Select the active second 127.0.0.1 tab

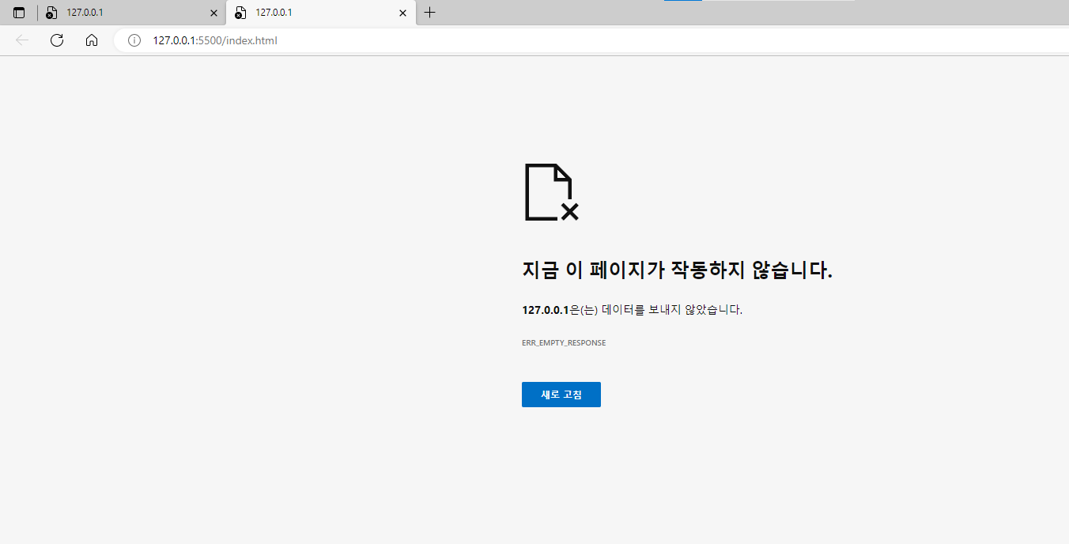321,13
